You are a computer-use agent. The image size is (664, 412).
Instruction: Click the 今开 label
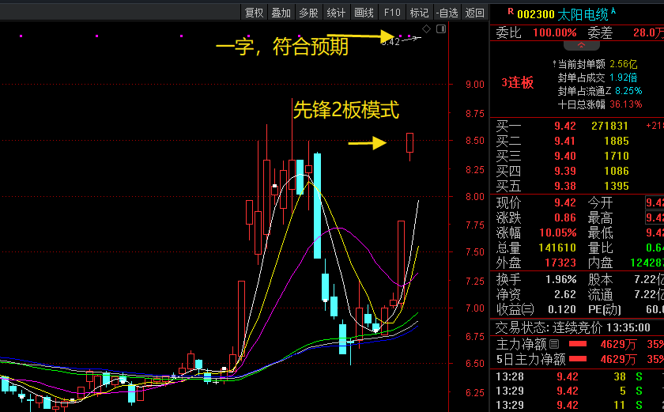pyautogui.click(x=600, y=202)
